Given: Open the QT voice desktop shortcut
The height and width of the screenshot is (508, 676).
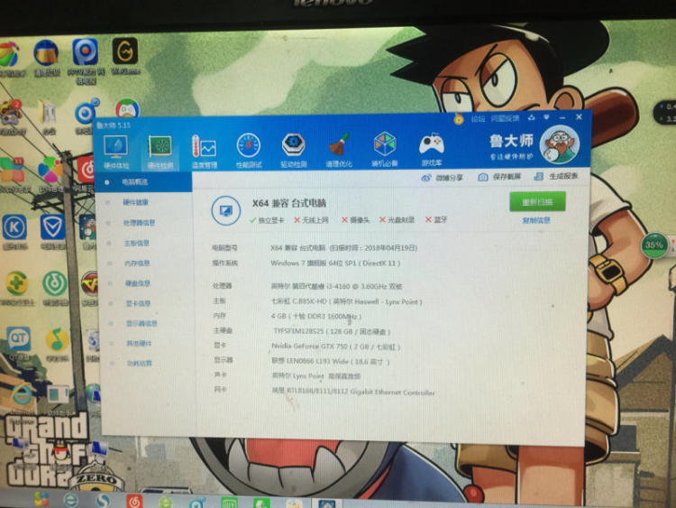Looking at the screenshot, I should click(18, 343).
